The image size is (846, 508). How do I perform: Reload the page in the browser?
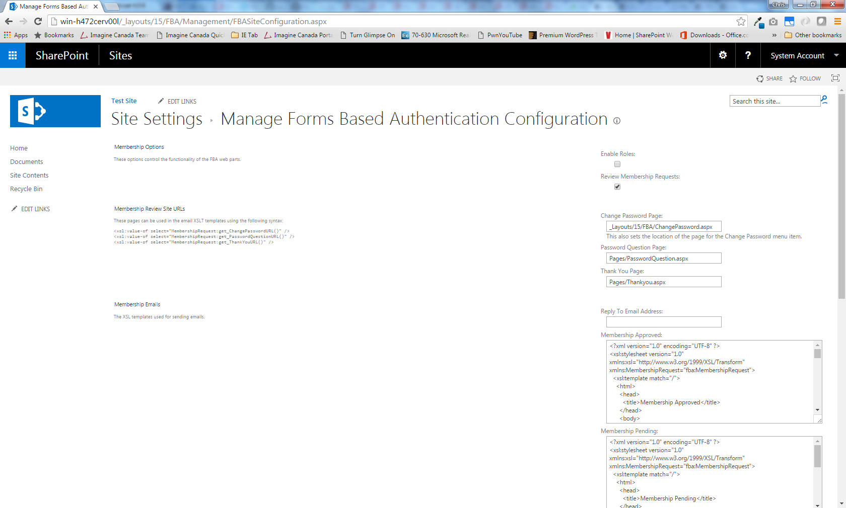(x=38, y=21)
